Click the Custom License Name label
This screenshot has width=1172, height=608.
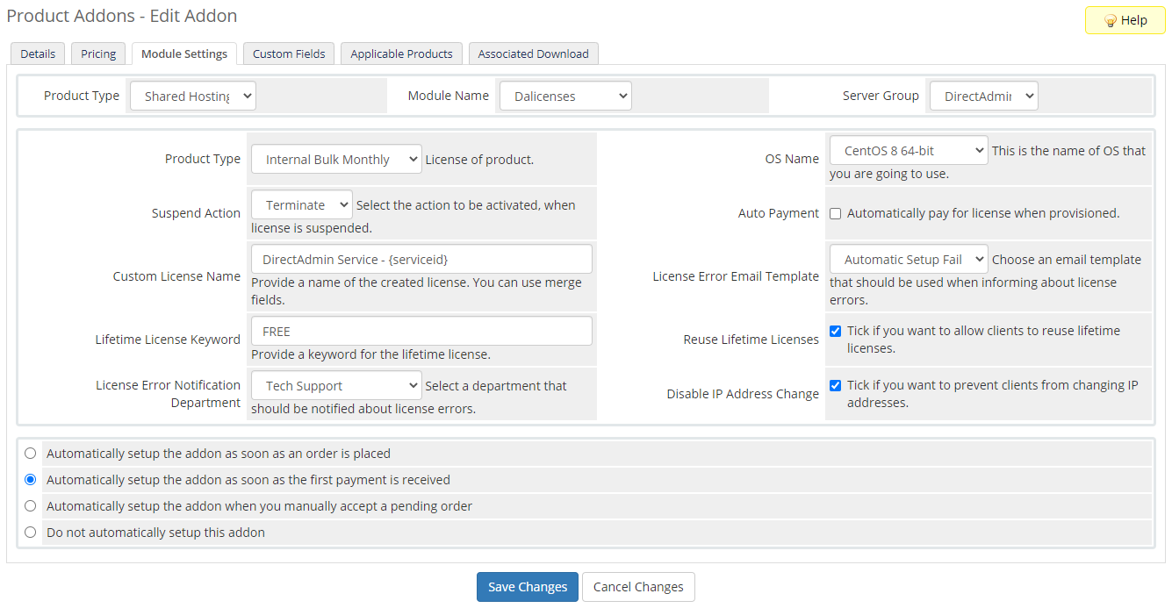click(176, 276)
